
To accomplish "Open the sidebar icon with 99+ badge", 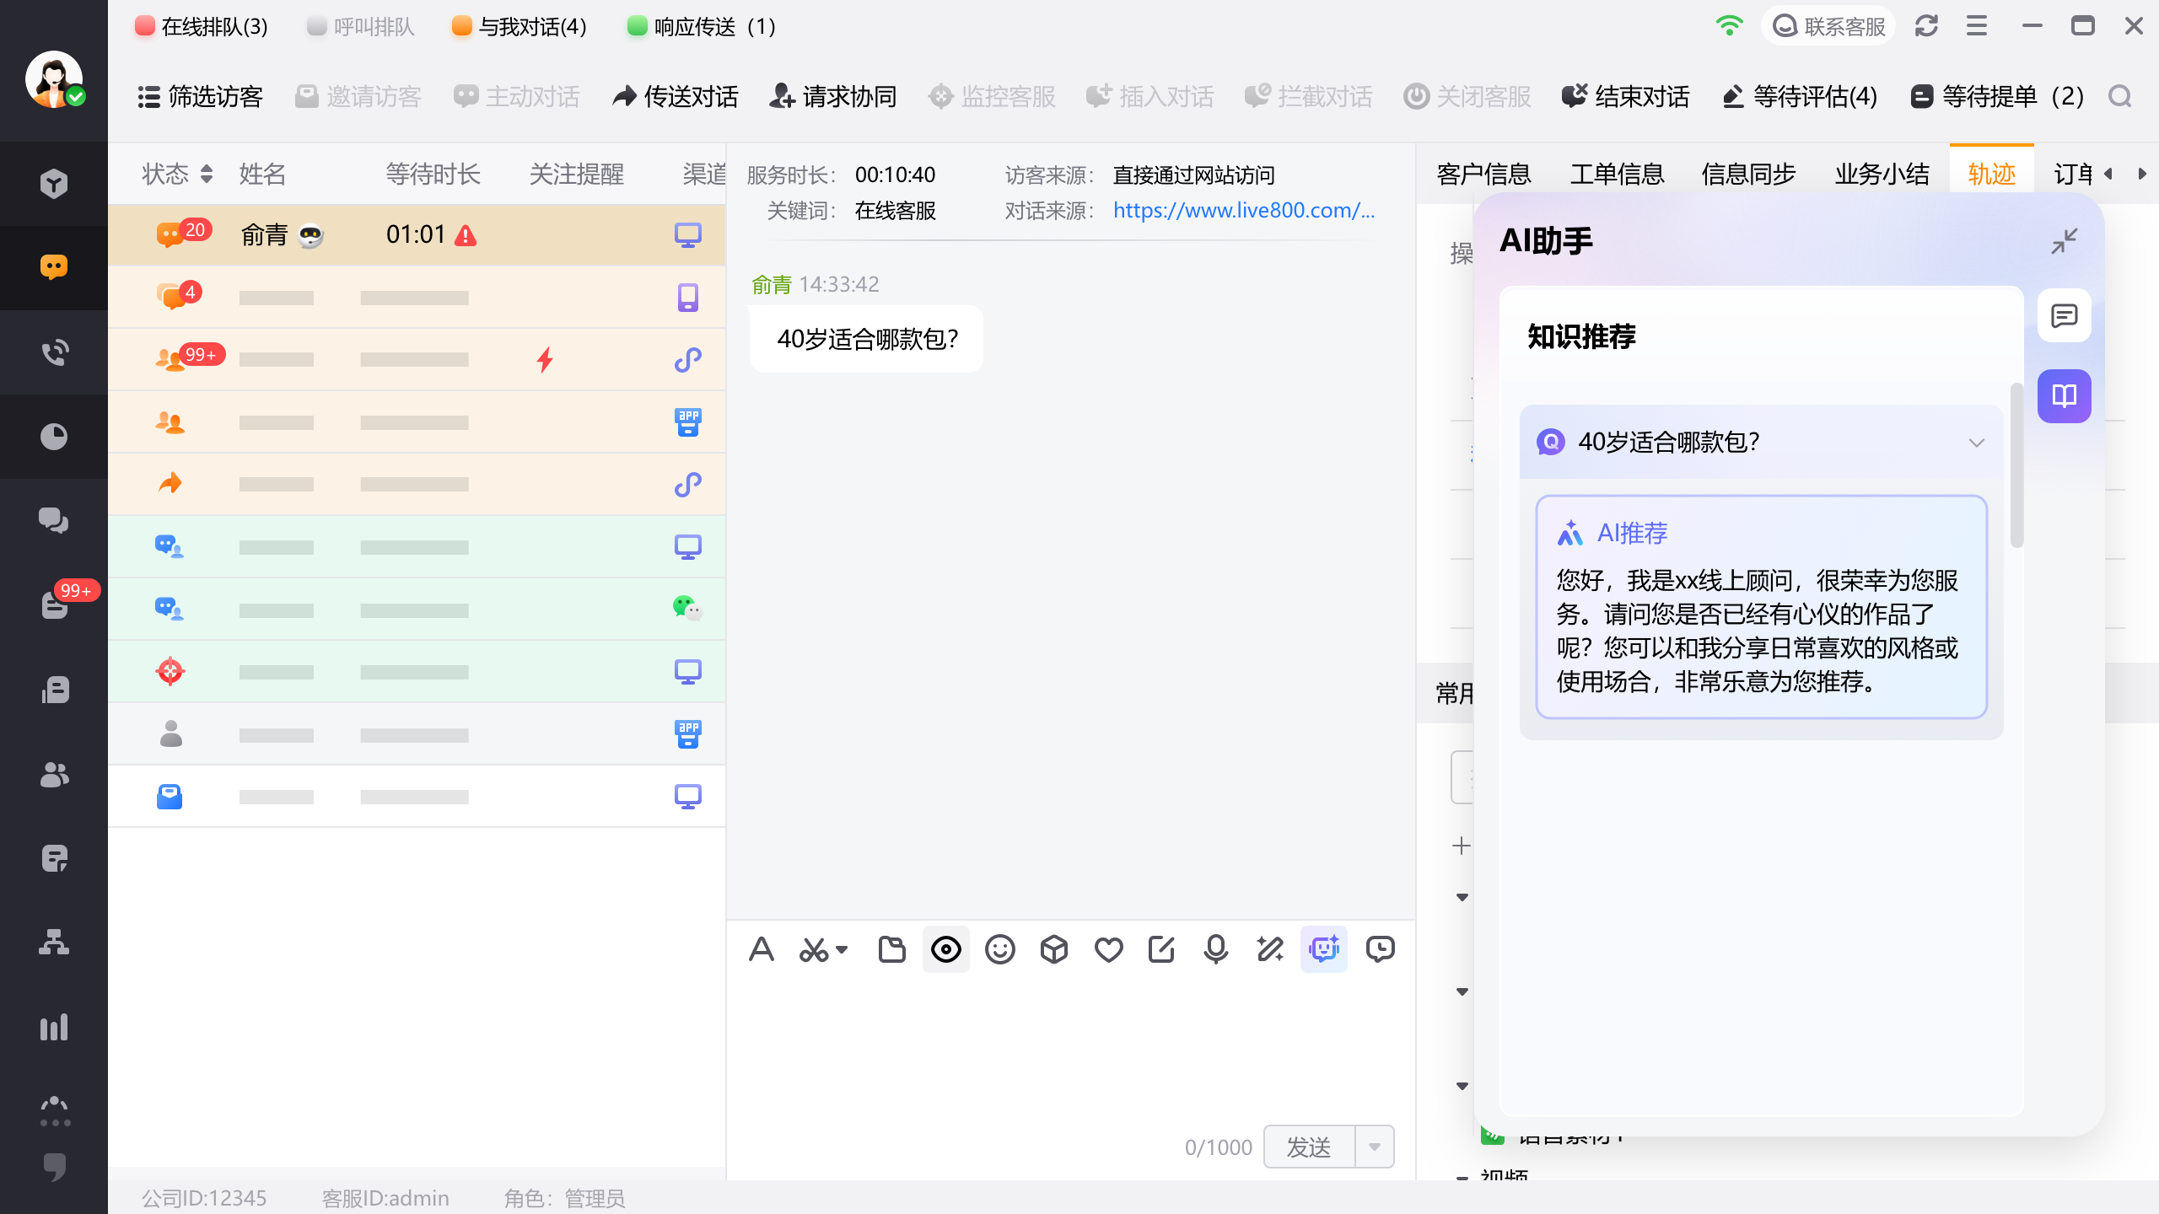I will click(x=54, y=604).
